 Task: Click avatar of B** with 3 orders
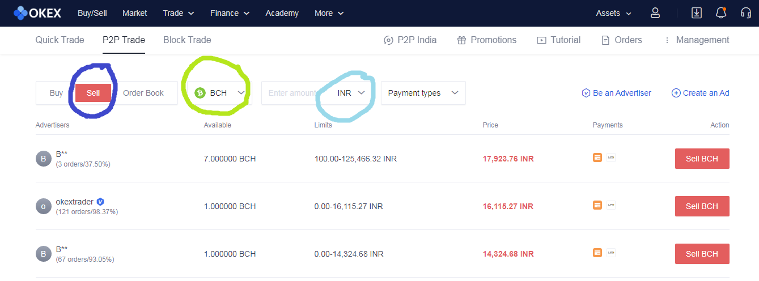point(44,159)
